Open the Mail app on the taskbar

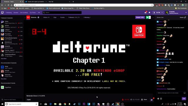[x=46, y=104]
